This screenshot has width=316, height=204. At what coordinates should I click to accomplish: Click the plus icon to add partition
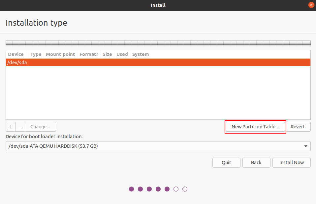point(11,127)
